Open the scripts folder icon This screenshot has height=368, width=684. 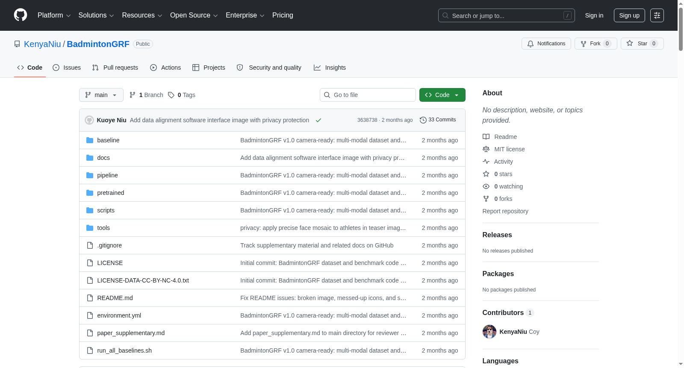[x=90, y=210]
